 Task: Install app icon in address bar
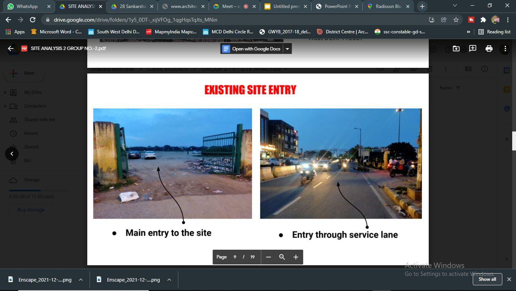click(x=432, y=20)
